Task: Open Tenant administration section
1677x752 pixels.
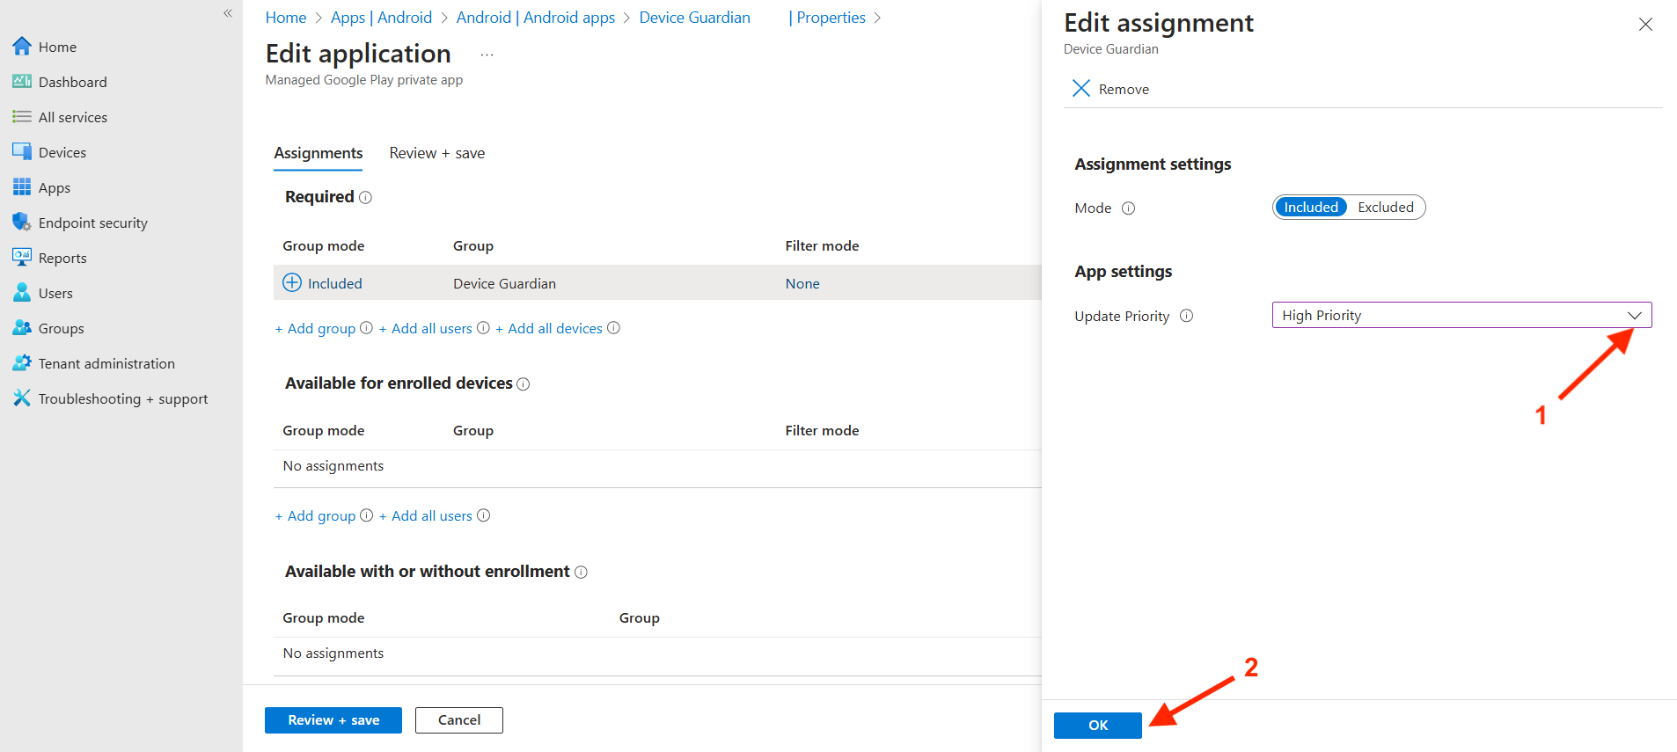Action: click(x=106, y=363)
